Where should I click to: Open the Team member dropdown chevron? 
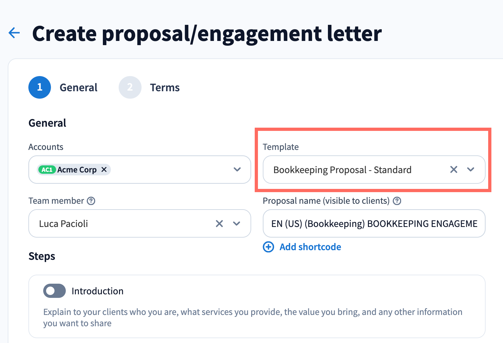click(x=237, y=224)
